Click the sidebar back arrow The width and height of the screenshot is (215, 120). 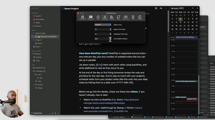click(x=55, y=113)
